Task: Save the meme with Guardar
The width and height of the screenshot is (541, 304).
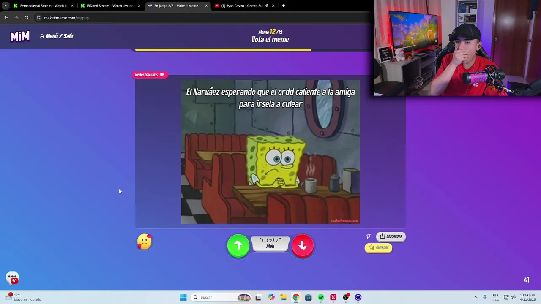Action: pyautogui.click(x=378, y=248)
